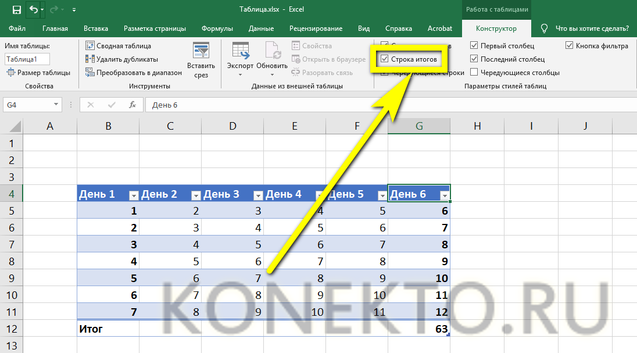Click the Сводная таблица icon
This screenshot has height=353, width=637.
90,46
